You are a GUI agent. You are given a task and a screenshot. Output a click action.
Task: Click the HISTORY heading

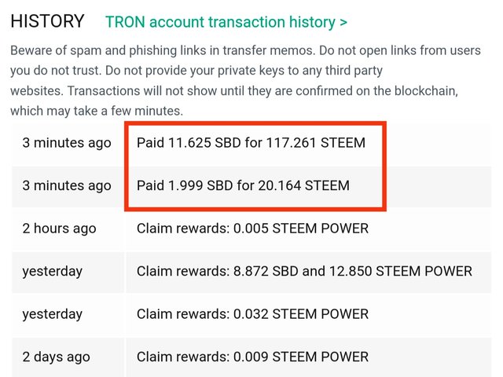[47, 21]
